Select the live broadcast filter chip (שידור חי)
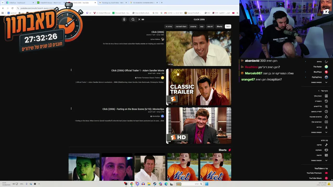 point(169,26)
